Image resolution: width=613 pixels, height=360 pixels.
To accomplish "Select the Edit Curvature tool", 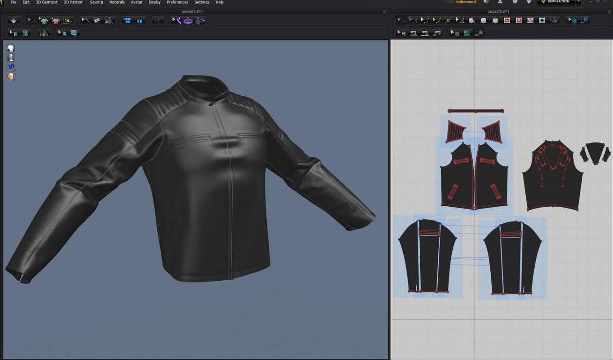I will point(425,20).
